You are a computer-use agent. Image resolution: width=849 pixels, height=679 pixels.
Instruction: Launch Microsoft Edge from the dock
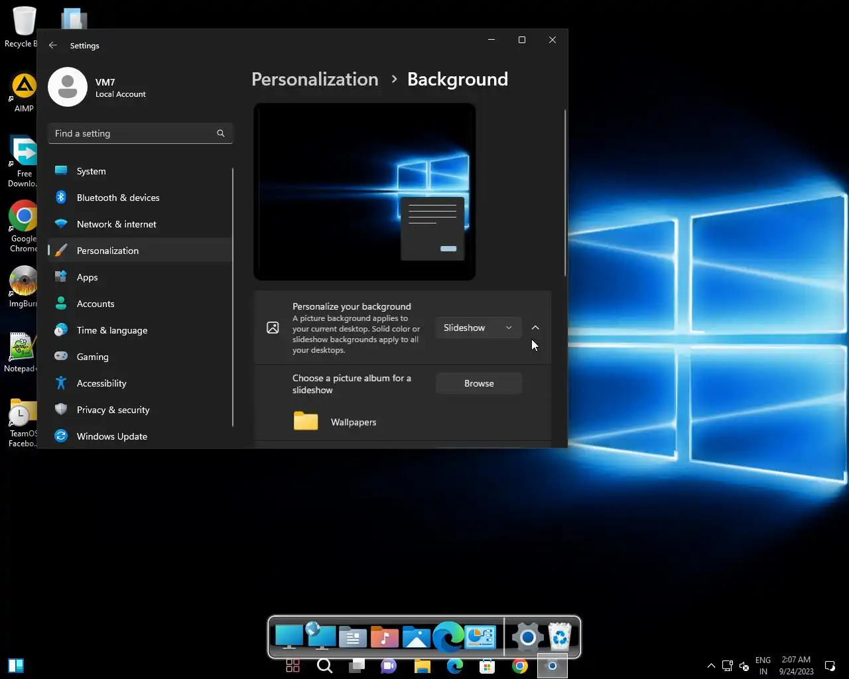tap(448, 637)
